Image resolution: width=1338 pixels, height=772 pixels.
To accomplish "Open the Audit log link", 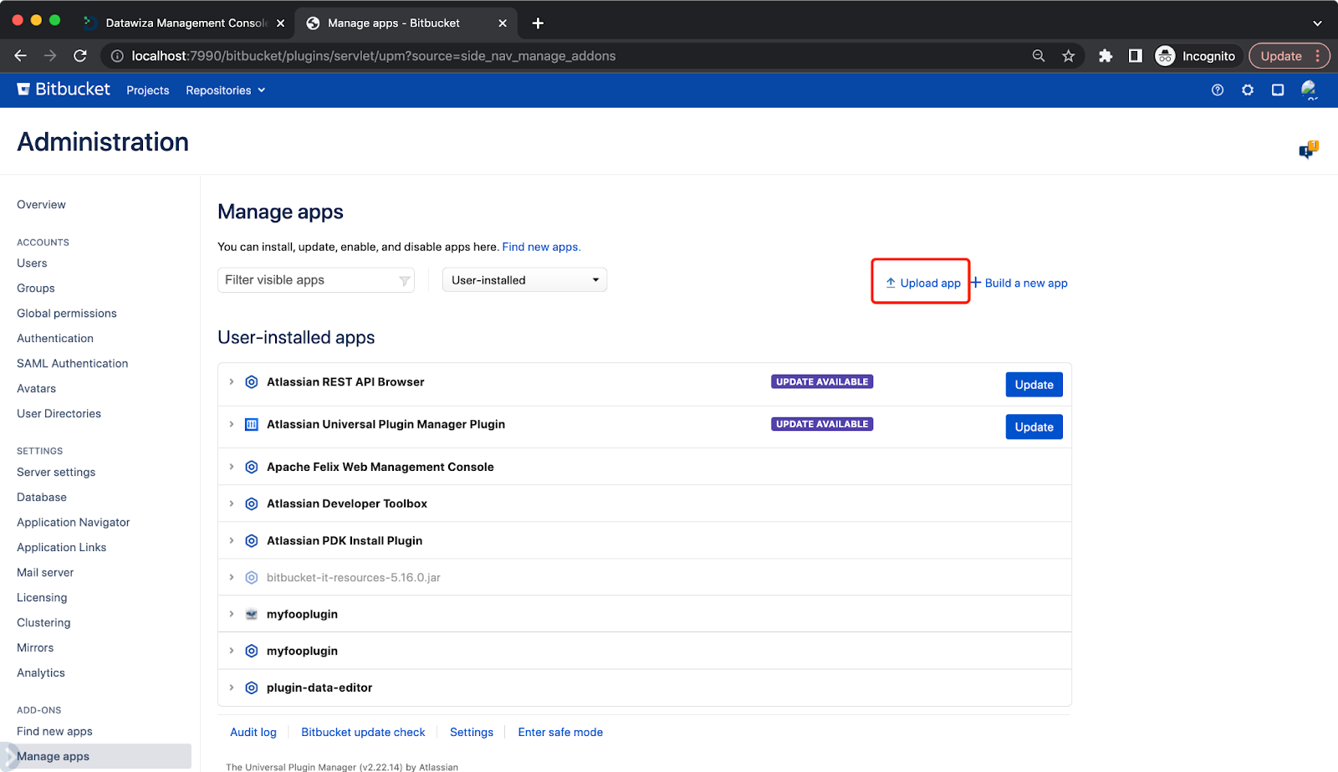I will [x=253, y=732].
